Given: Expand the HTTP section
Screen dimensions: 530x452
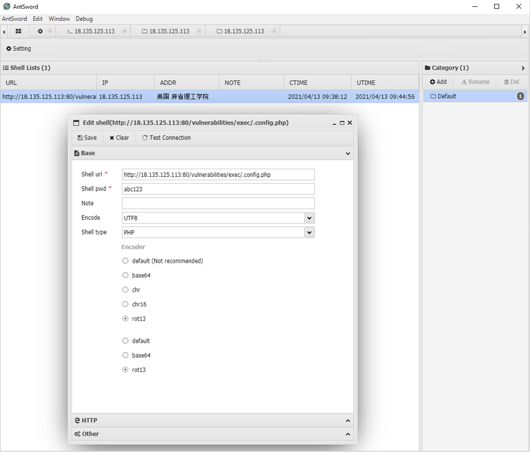Looking at the screenshot, I should click(348, 420).
